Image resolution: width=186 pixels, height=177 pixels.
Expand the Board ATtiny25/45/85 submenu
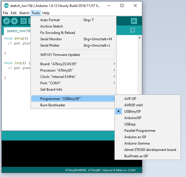tap(73, 64)
